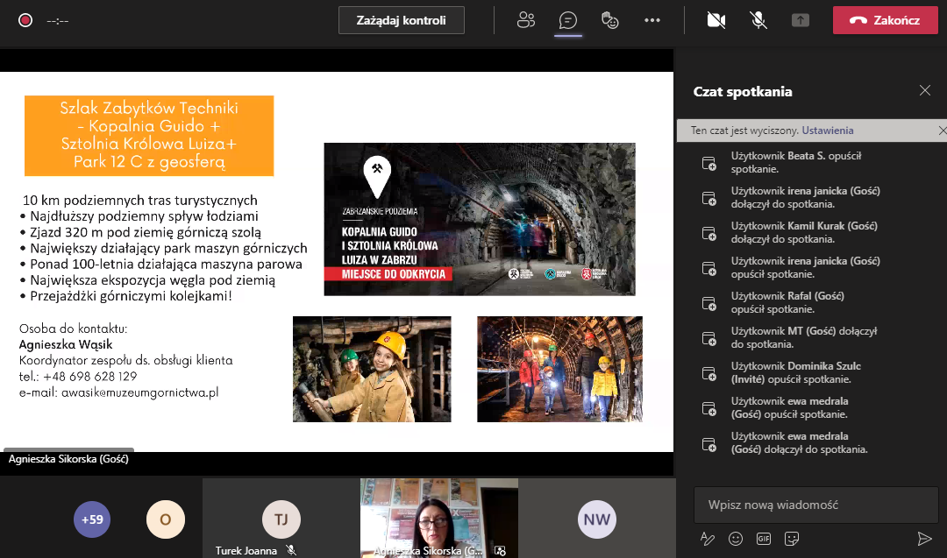Show the meeting participants list
The height and width of the screenshot is (558, 947).
point(526,20)
